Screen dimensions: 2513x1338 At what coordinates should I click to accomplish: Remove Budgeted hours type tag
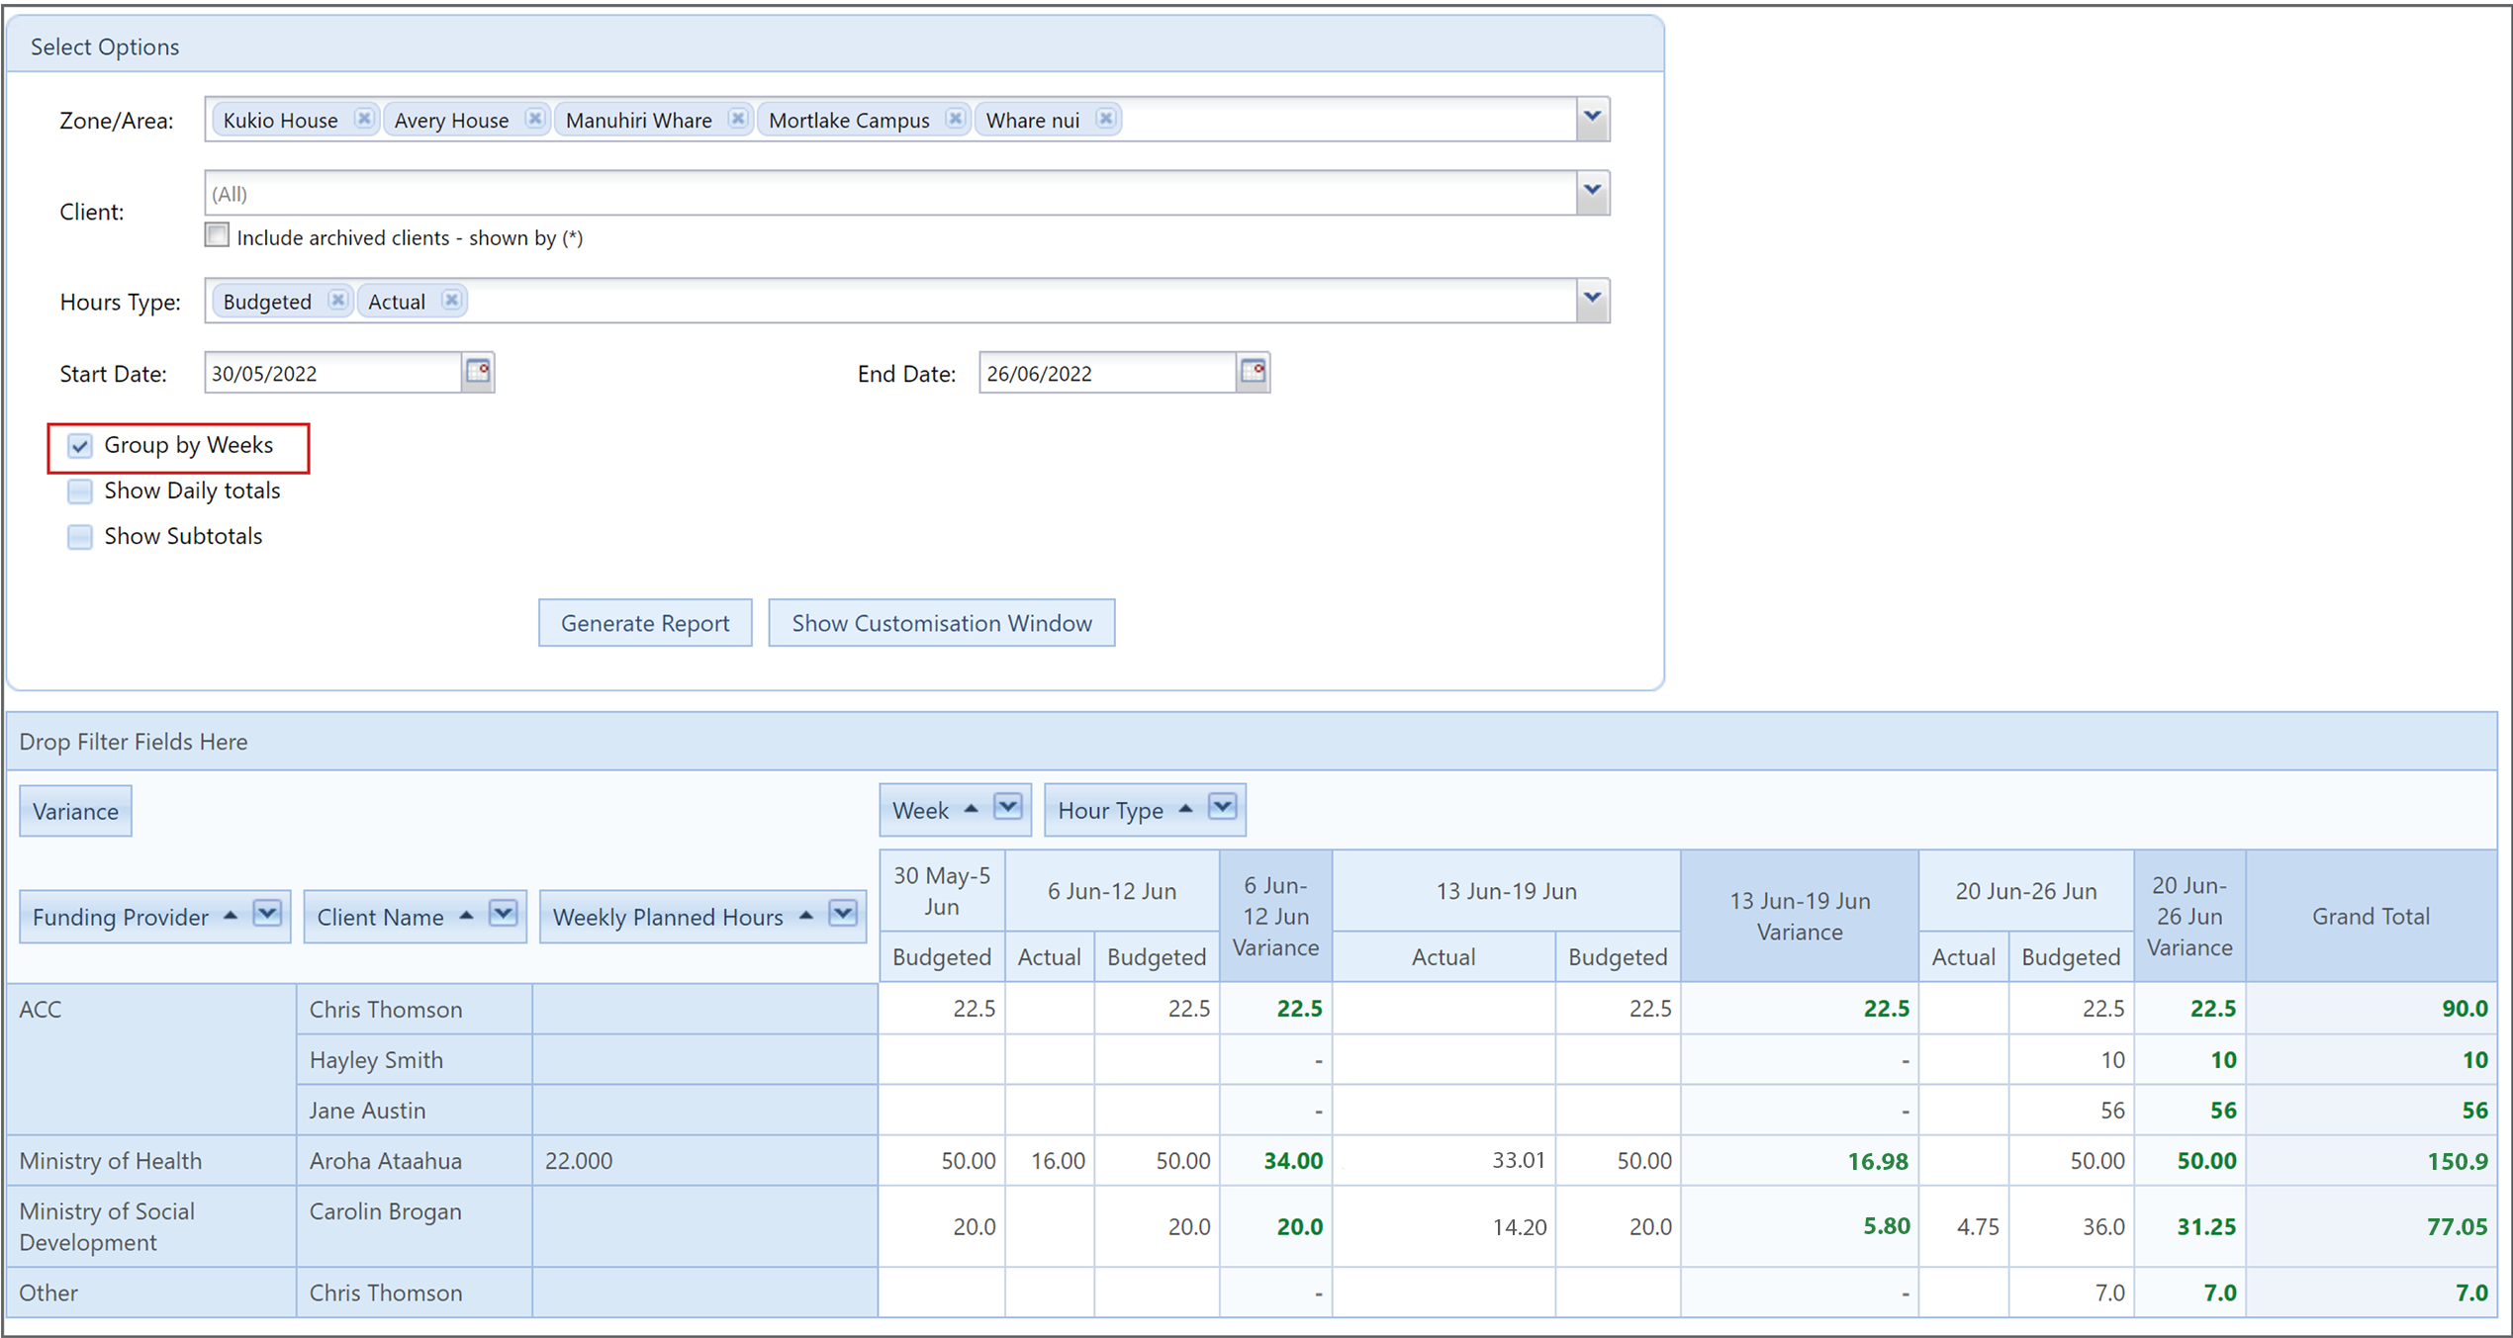(338, 300)
